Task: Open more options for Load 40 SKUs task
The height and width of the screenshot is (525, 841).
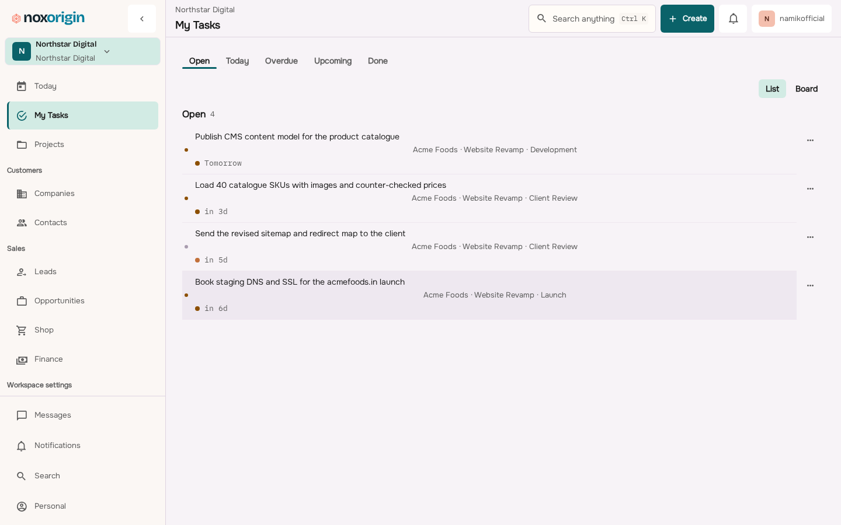Action: pyautogui.click(x=810, y=189)
